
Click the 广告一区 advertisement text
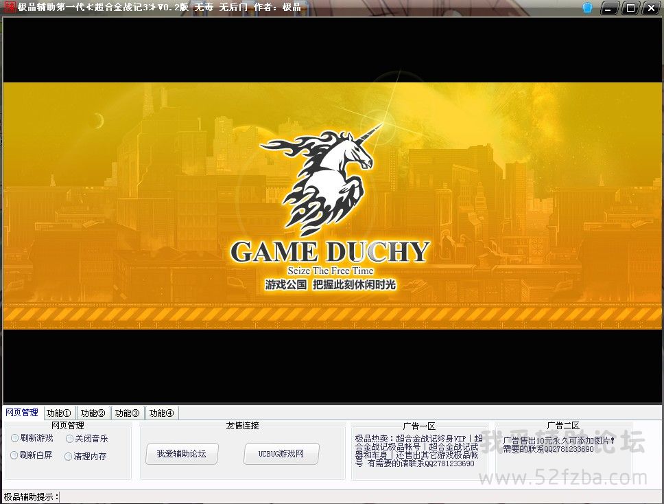click(x=418, y=451)
